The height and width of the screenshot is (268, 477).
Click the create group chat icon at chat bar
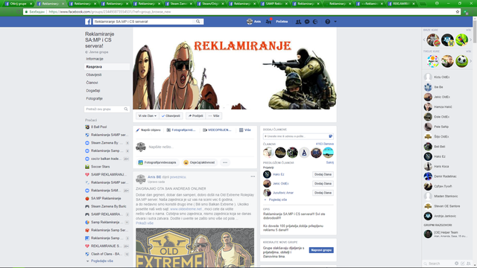469,264
